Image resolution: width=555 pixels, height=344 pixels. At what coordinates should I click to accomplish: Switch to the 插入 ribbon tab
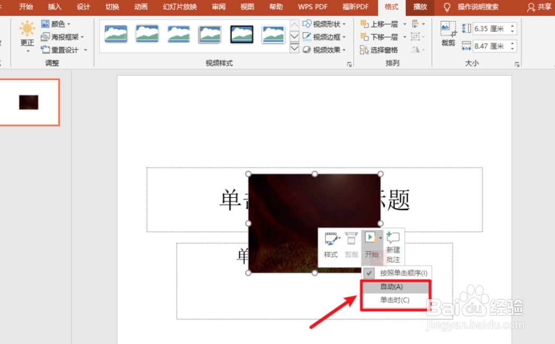(x=55, y=7)
